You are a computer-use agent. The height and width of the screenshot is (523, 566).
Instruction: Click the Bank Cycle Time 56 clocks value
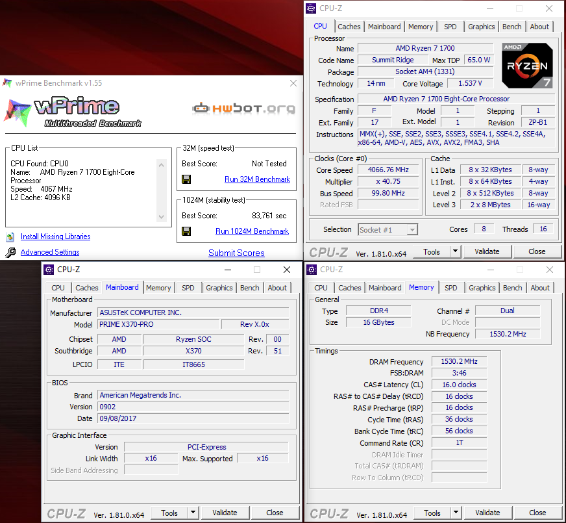pos(459,431)
